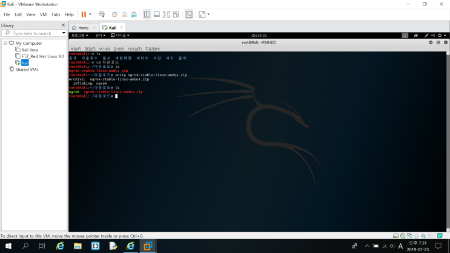
Task: Click the CD/DVD device status icon
Action: pyautogui.click(x=403, y=236)
